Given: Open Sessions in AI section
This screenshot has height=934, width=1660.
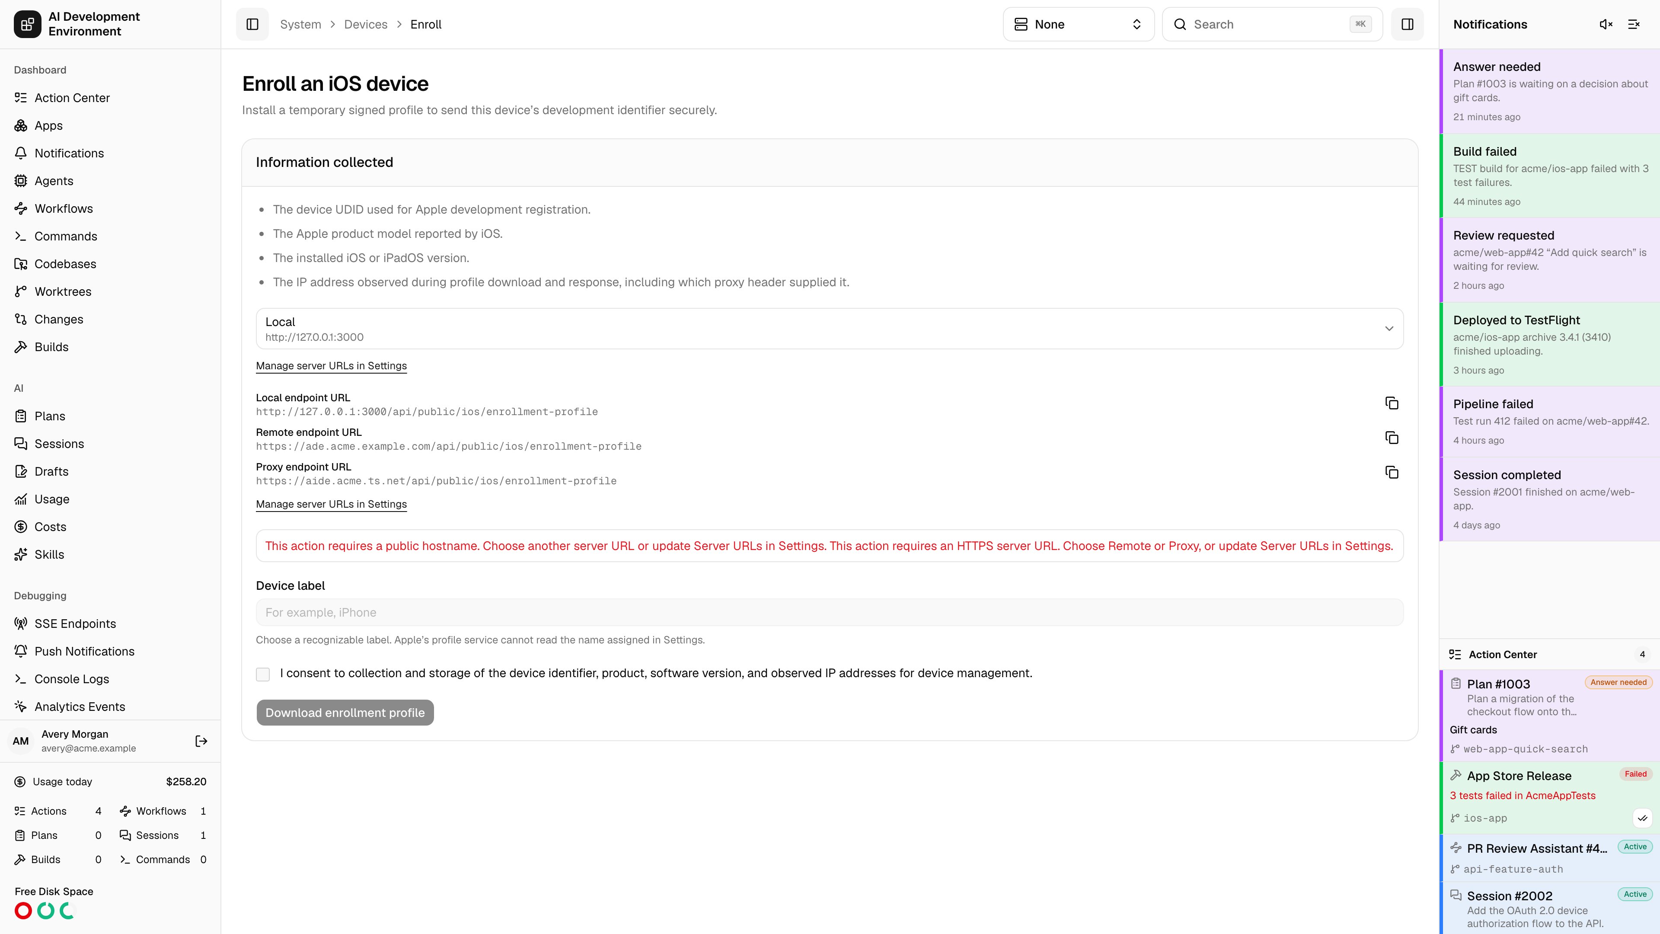Looking at the screenshot, I should point(110,444).
